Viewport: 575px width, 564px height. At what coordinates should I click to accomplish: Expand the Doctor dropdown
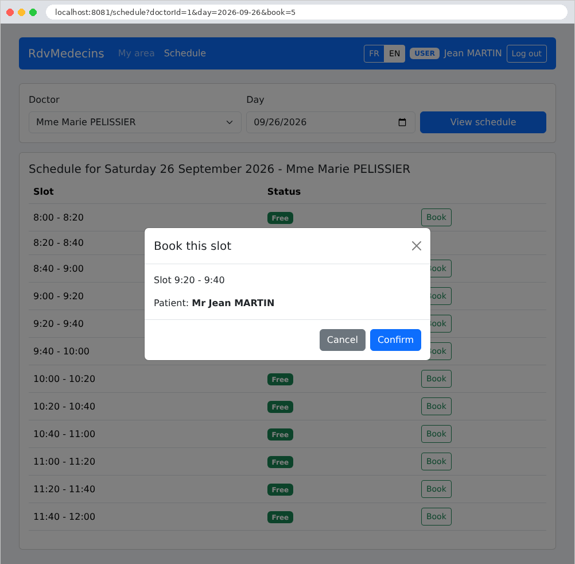pos(135,122)
